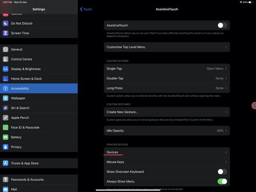The width and height of the screenshot is (256, 192).
Task: Change Long Press action value None
Action: 219,88
